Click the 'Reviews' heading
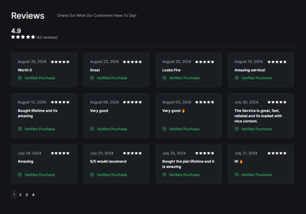This screenshot has width=306, height=214. tap(27, 16)
